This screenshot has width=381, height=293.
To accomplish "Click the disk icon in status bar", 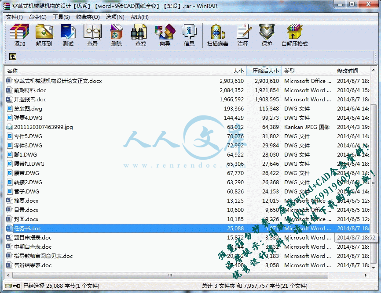I will pyautogui.click(x=8, y=286).
